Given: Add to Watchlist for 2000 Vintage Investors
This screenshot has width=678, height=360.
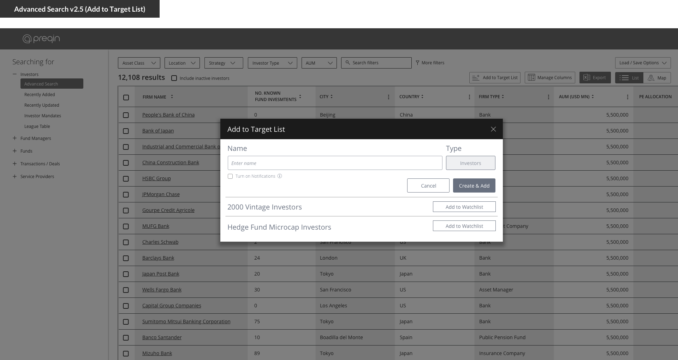Looking at the screenshot, I should point(464,207).
